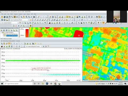Open the Help menu in main window
Screen dimensions: 128x96
tap(35, 14)
